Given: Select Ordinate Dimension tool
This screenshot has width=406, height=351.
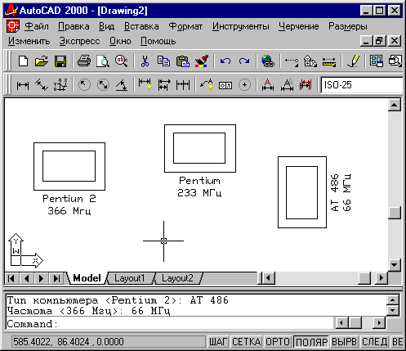Looking at the screenshot, I should coord(60,85).
